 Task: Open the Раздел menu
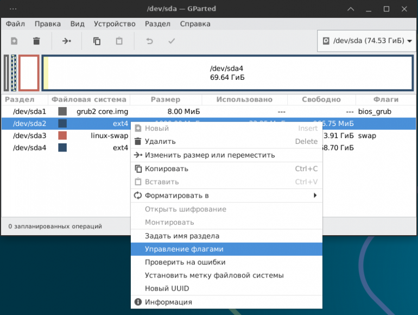(x=157, y=24)
